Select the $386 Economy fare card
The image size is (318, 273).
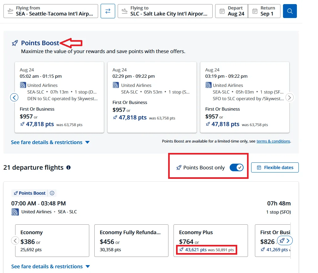(52, 241)
